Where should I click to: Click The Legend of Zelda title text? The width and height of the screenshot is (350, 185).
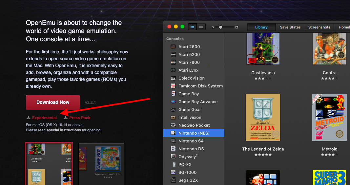click(263, 149)
